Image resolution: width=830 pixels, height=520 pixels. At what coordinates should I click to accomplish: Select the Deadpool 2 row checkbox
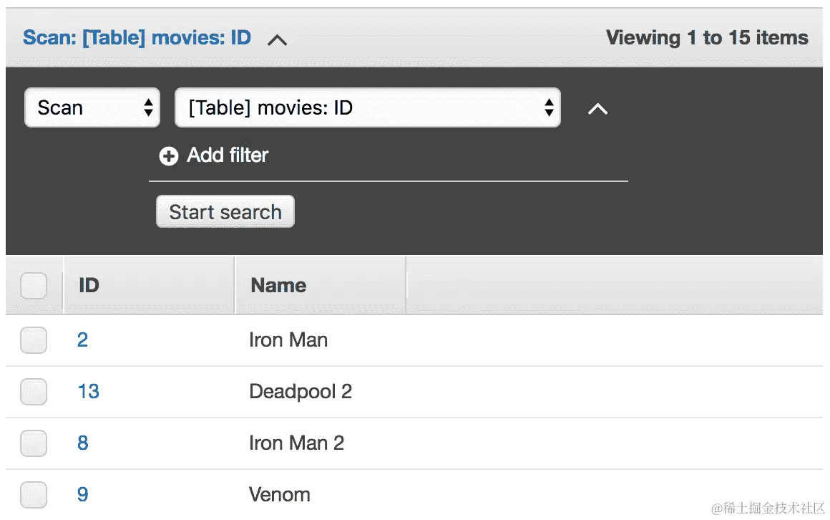(34, 392)
